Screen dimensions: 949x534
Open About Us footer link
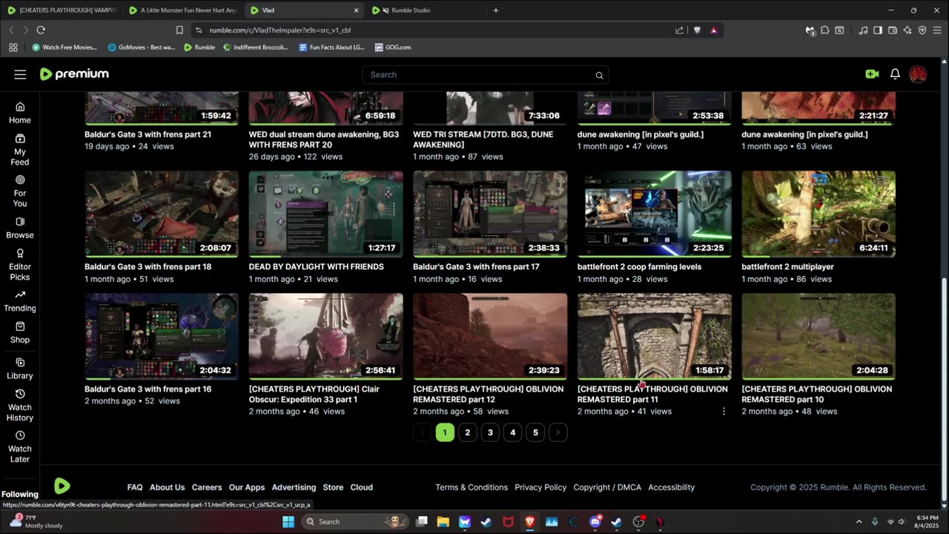coord(167,487)
